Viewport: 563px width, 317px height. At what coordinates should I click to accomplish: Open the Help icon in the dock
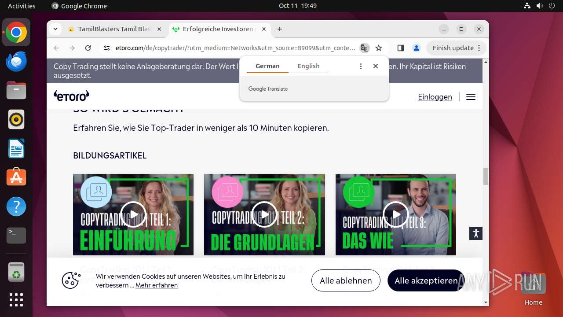pyautogui.click(x=16, y=206)
